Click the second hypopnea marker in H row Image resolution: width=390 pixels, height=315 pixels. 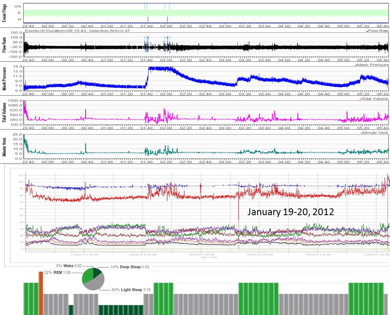(167, 19)
